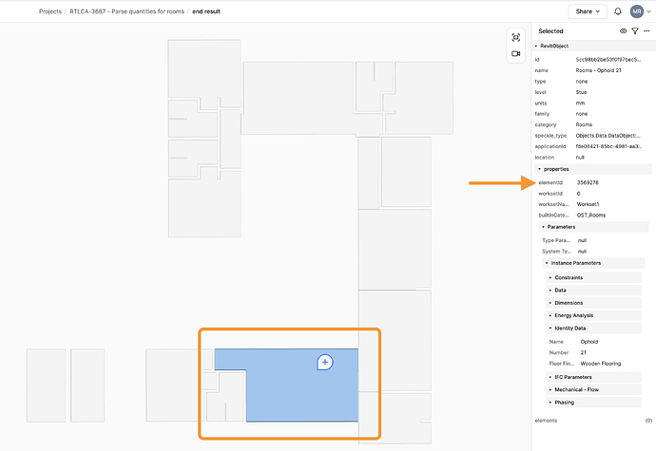Click the worksetId value '0'
The height and width of the screenshot is (451, 656).
(579, 194)
